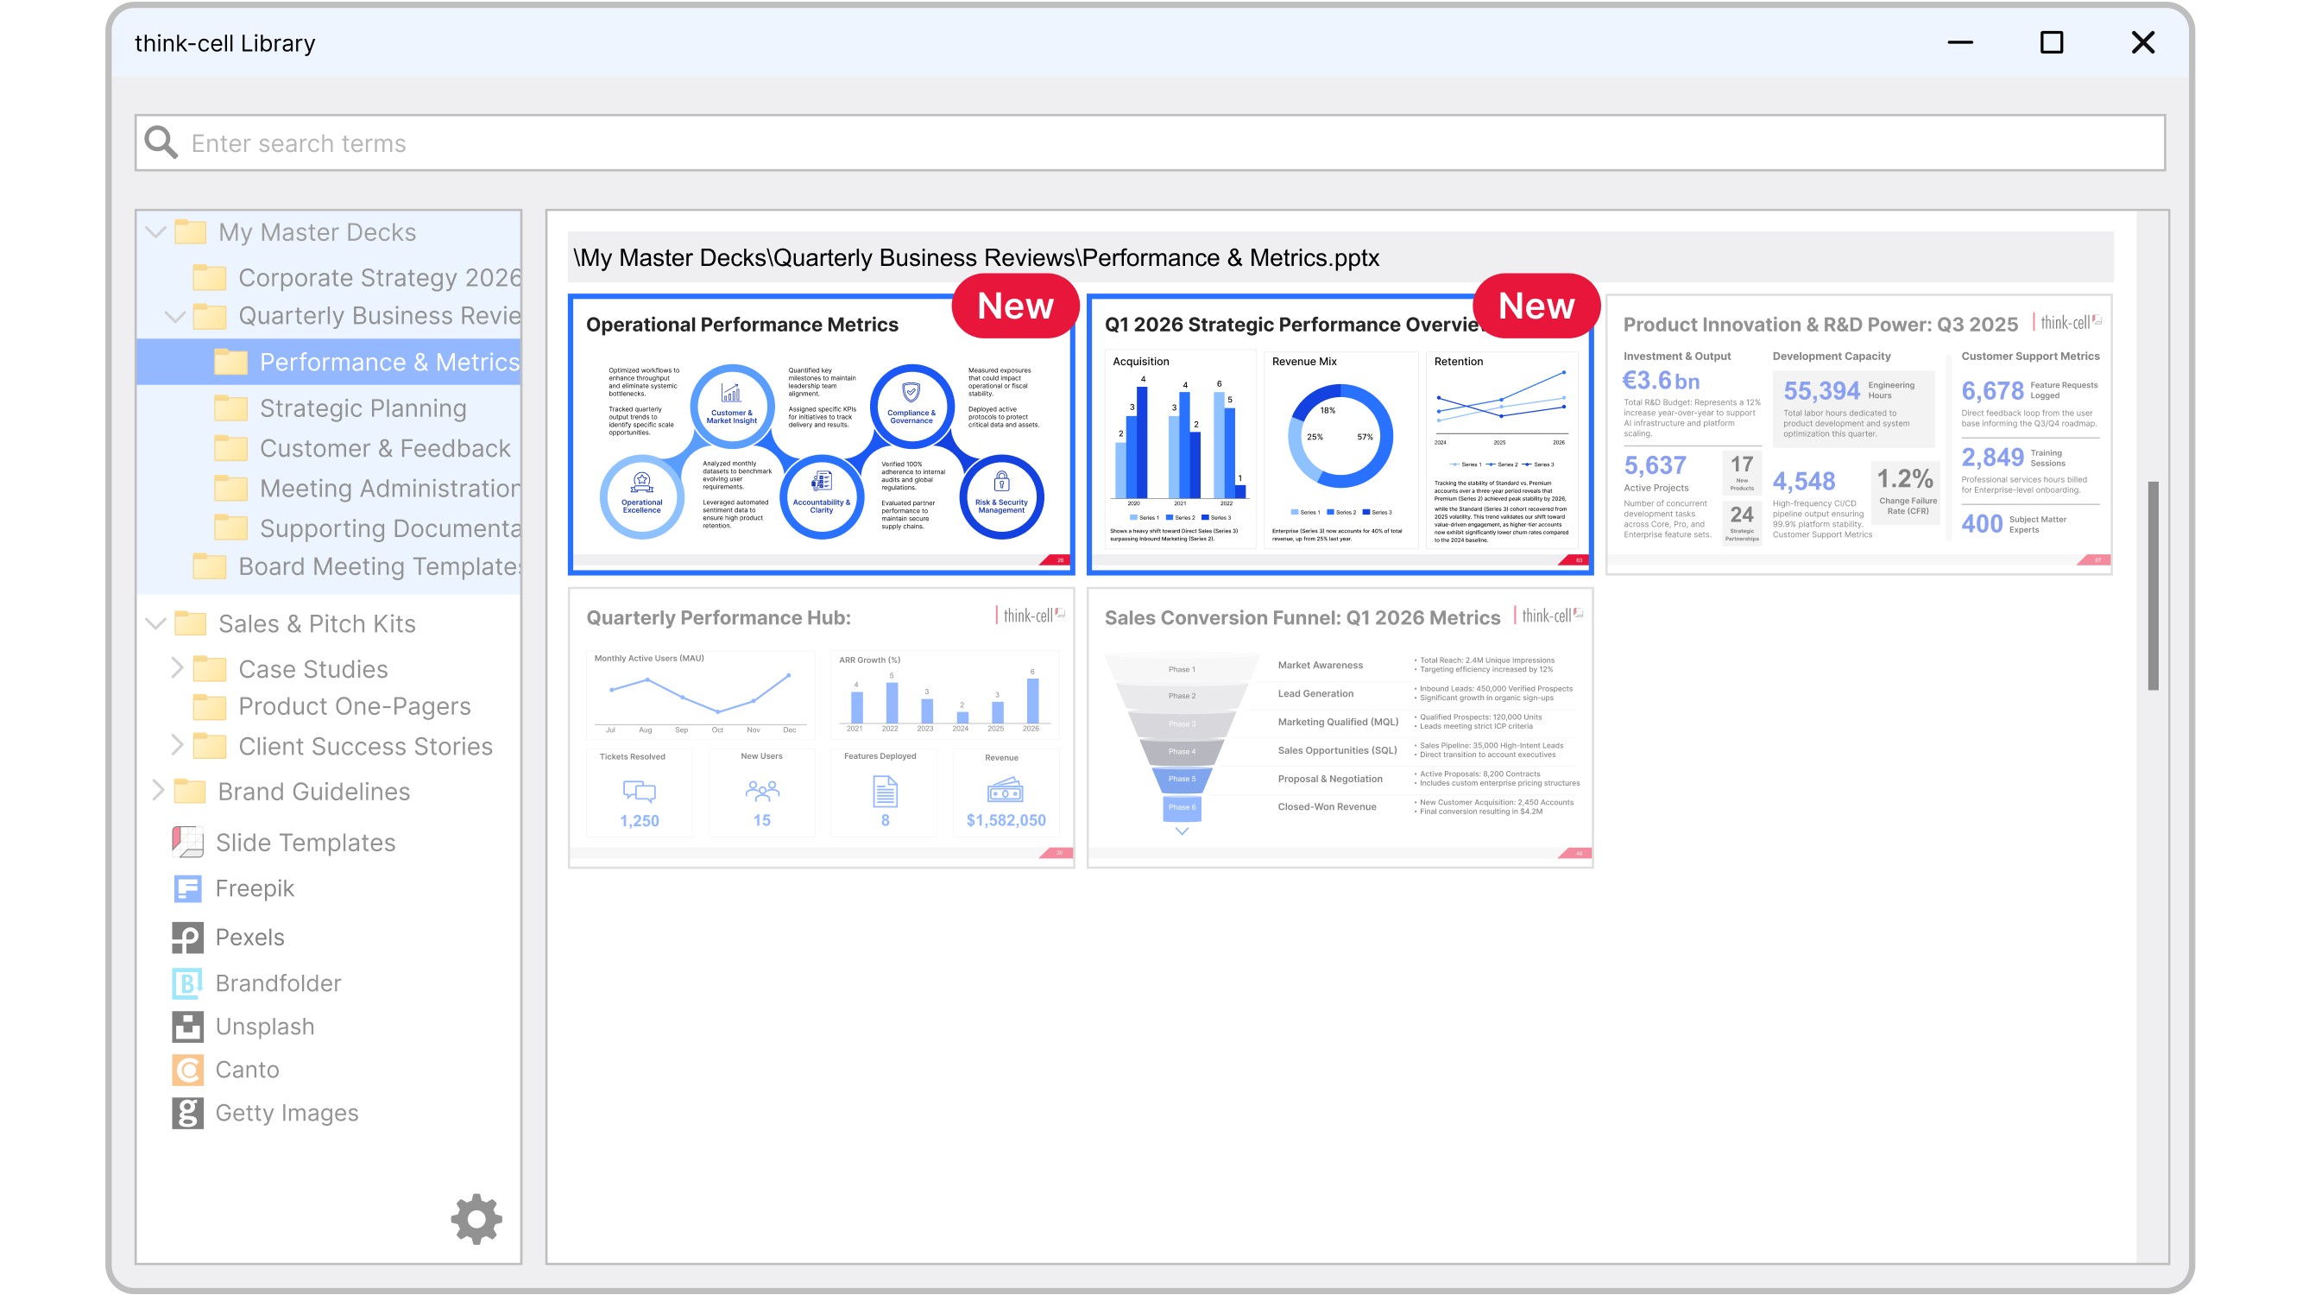This screenshot has height=1295, width=2302.
Task: Click the vertical scrollbar thumb
Action: tap(2153, 585)
